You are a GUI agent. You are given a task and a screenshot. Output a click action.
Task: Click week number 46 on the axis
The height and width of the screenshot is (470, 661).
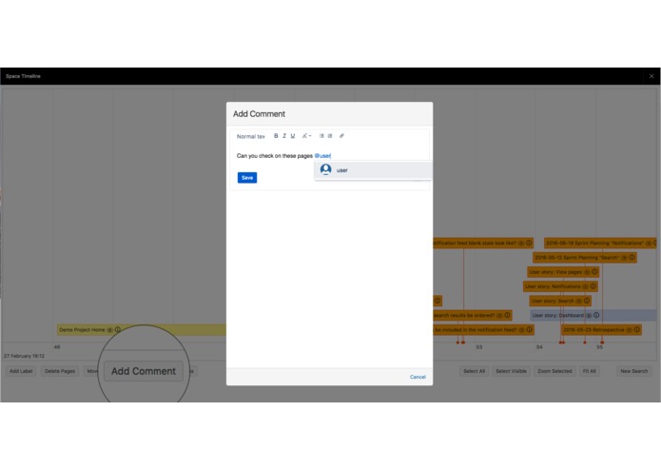[x=57, y=347]
